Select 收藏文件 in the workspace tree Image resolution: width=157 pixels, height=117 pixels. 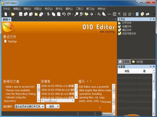click(127, 26)
